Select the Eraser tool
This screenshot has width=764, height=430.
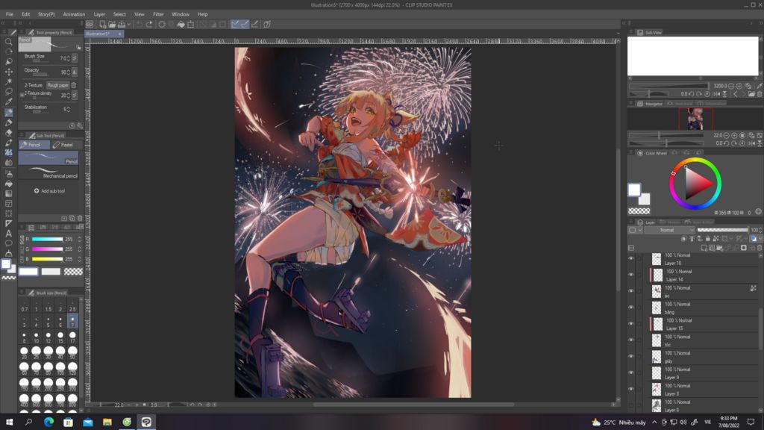[x=8, y=133]
